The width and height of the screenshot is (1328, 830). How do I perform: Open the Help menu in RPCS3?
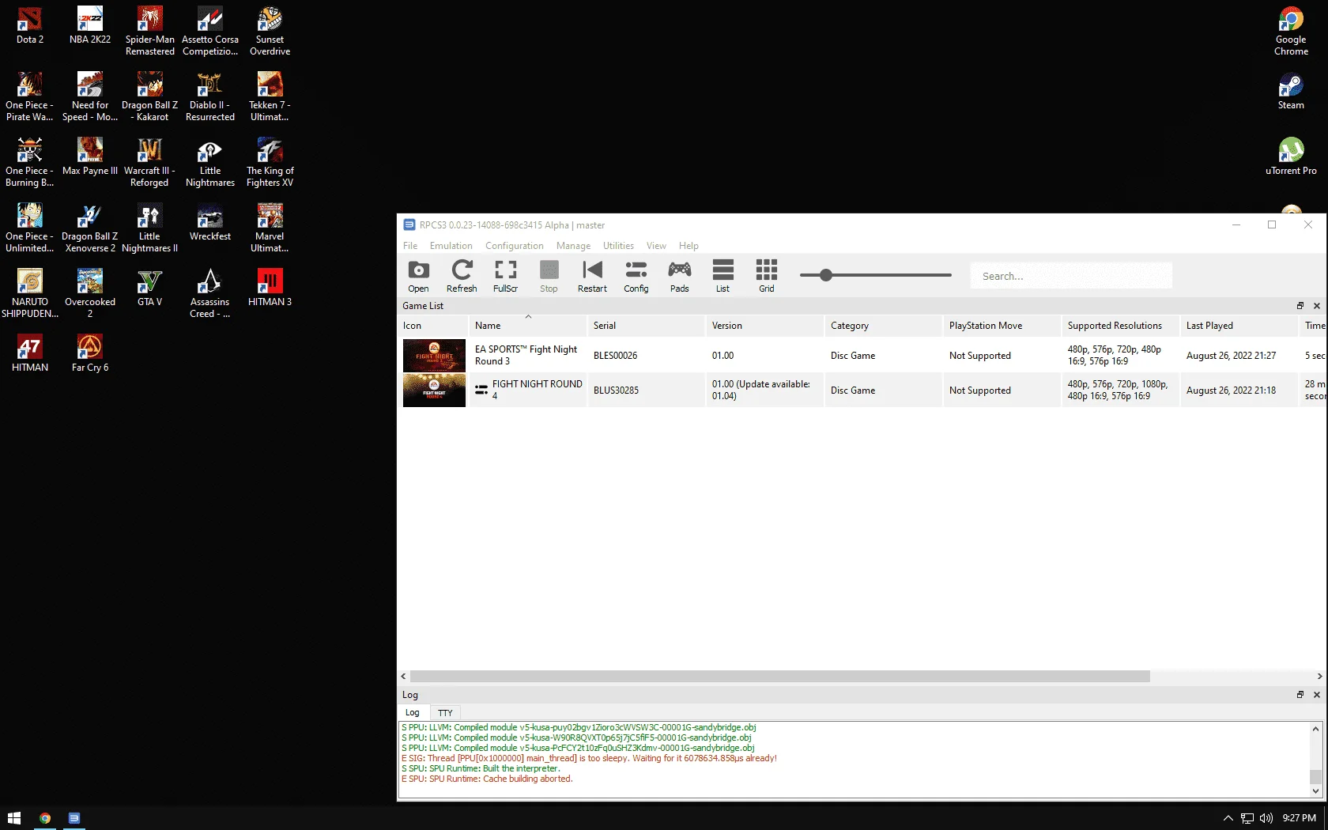click(689, 246)
